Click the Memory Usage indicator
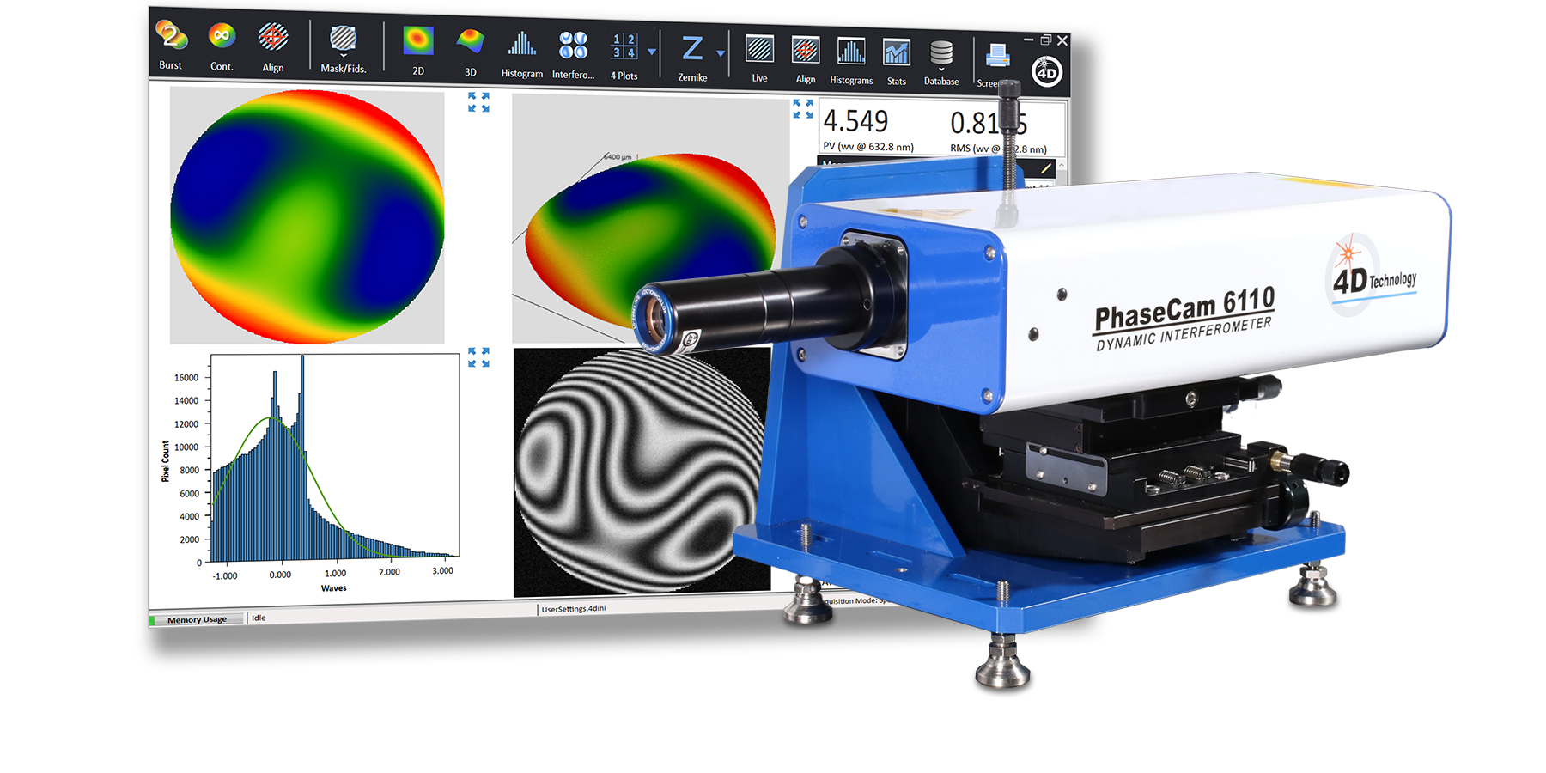Viewport: 1546px width, 773px height. point(197,619)
